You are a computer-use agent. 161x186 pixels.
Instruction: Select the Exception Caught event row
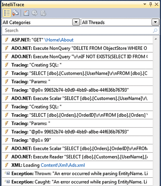pos(77,182)
